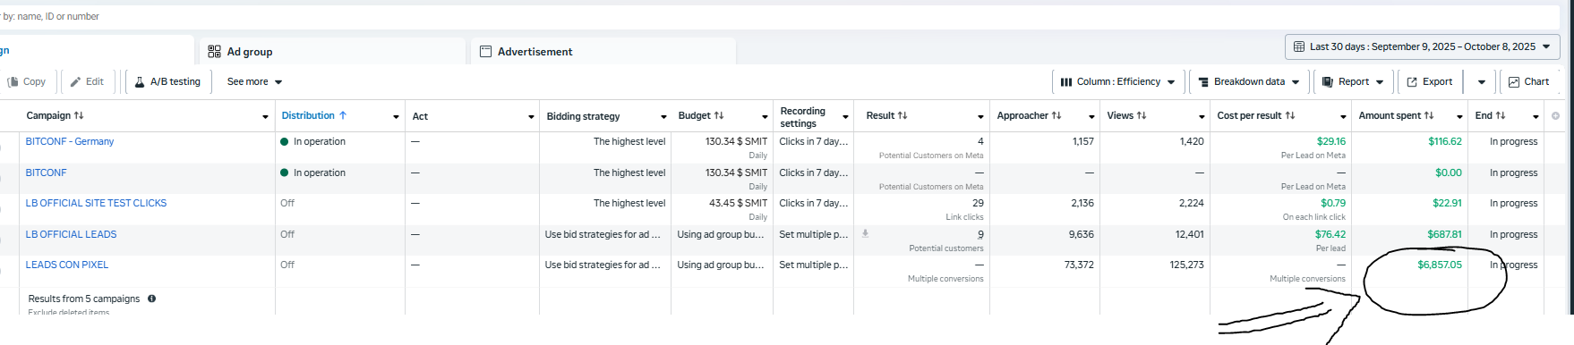Open Campaign column dropdown arrow
Screen dimensions: 1574x345
tap(265, 117)
